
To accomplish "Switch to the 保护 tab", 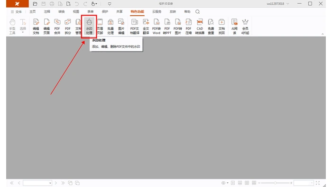I will pyautogui.click(x=105, y=12).
